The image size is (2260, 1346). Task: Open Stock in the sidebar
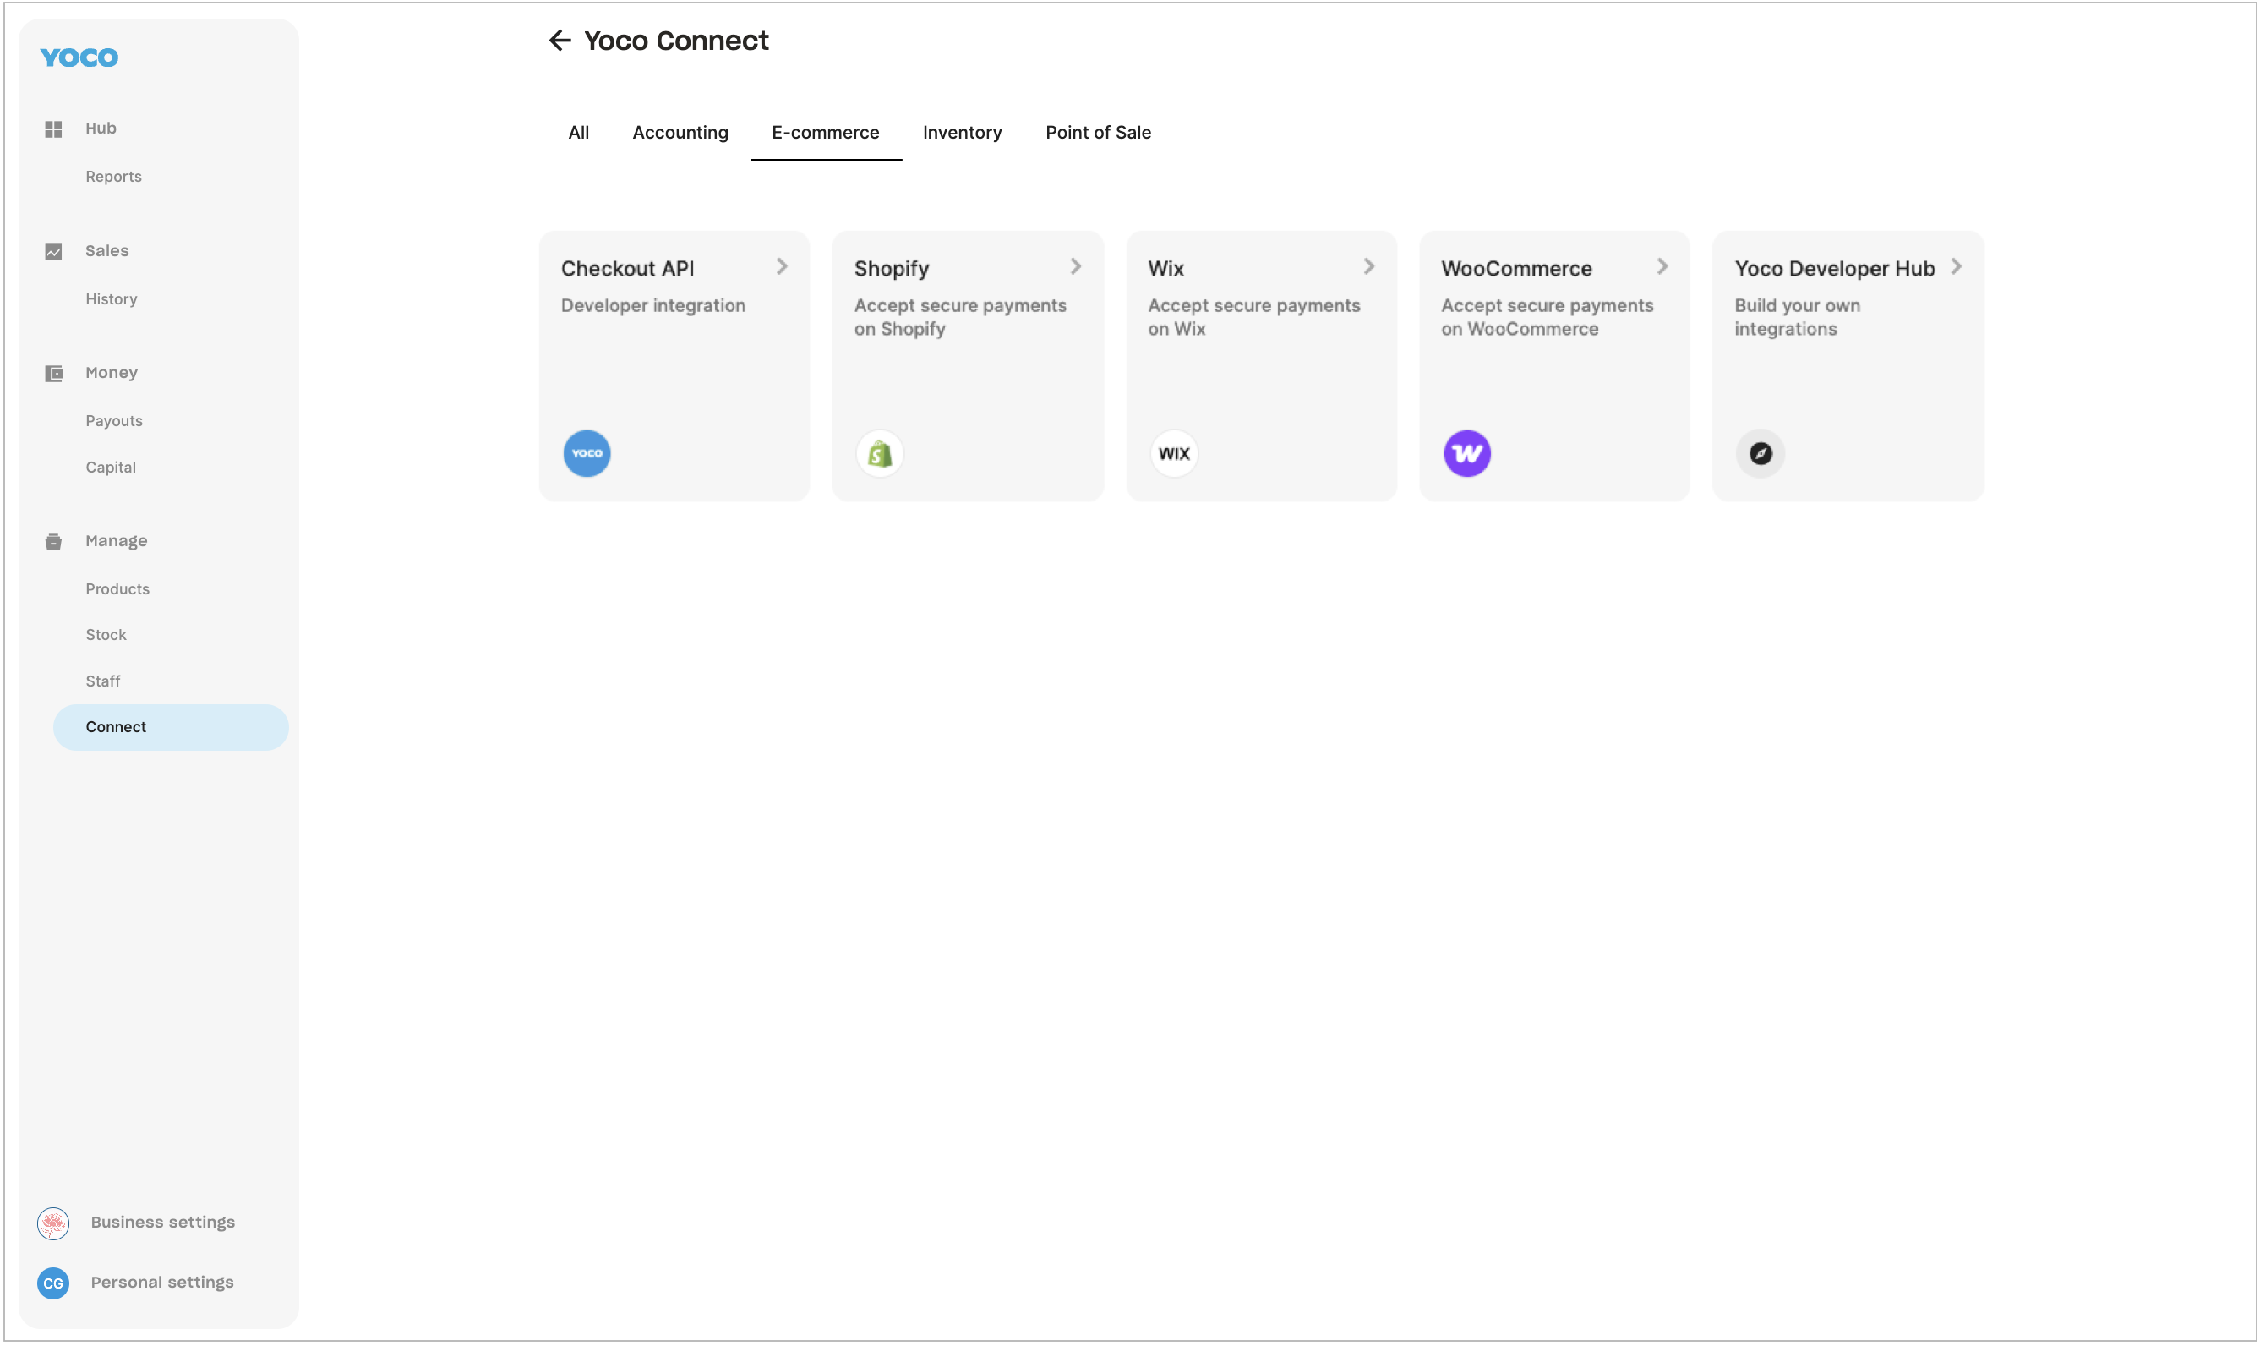click(106, 635)
